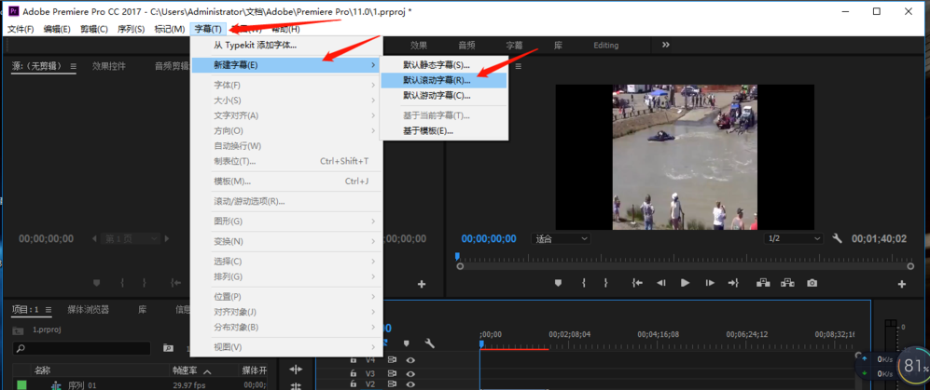The width and height of the screenshot is (930, 390).
Task: Click the Lift button icon
Action: [x=763, y=283]
